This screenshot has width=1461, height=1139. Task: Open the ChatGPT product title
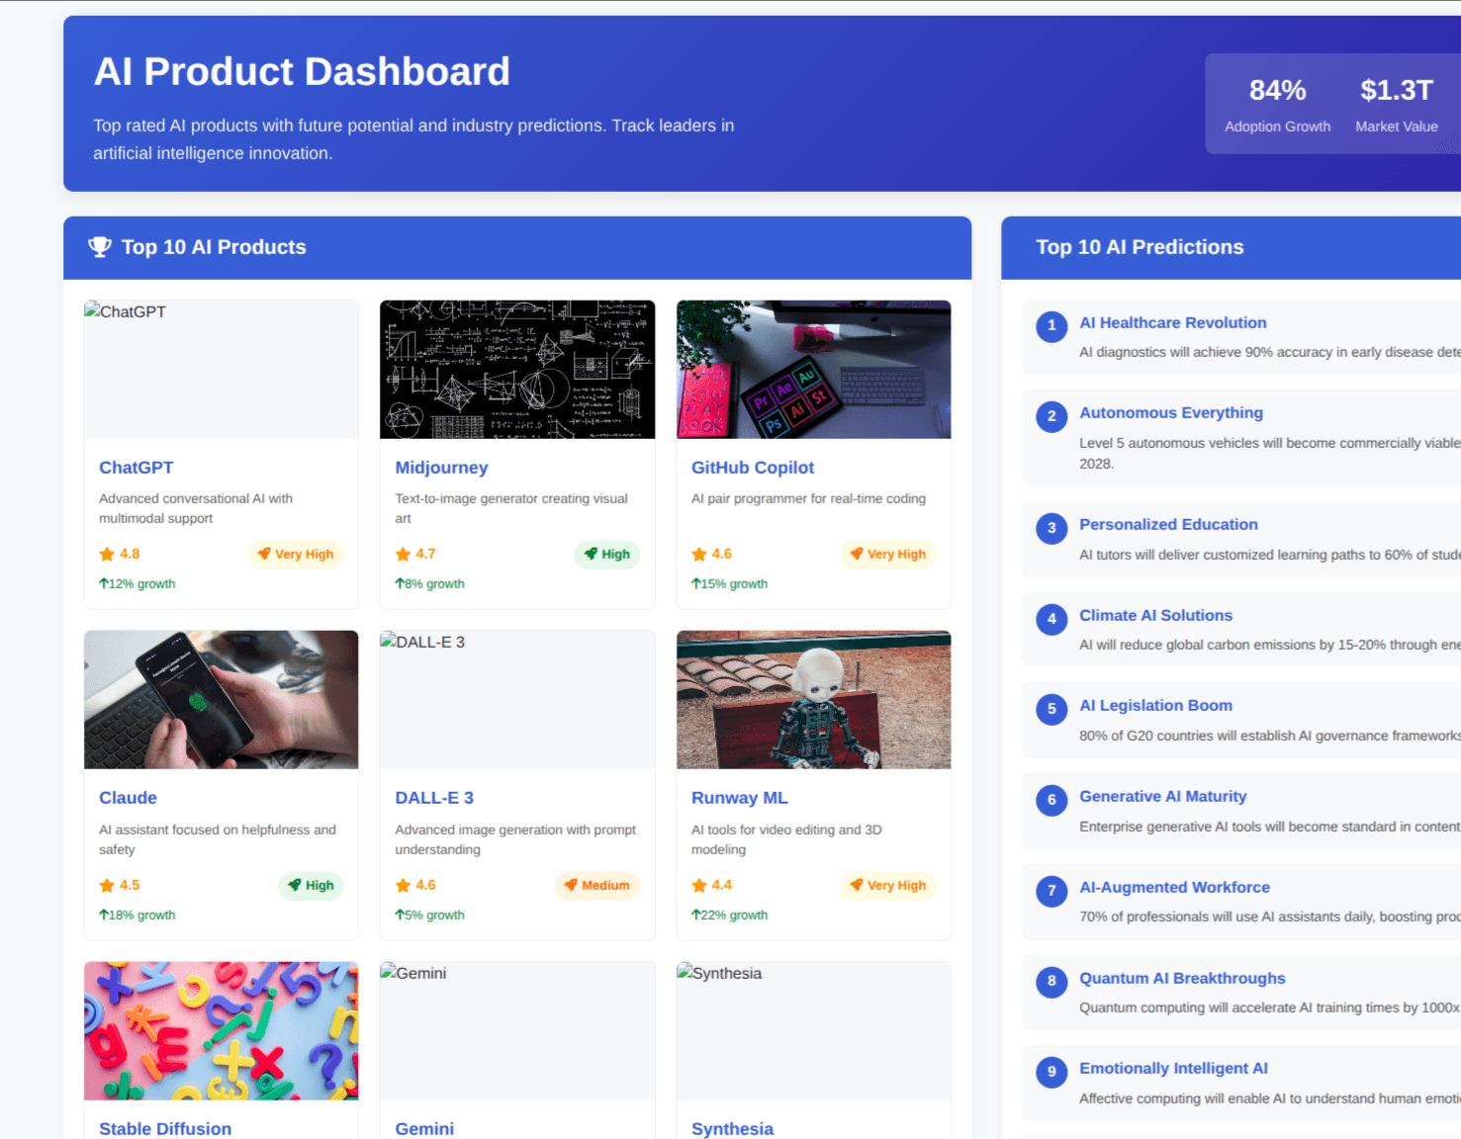click(137, 468)
